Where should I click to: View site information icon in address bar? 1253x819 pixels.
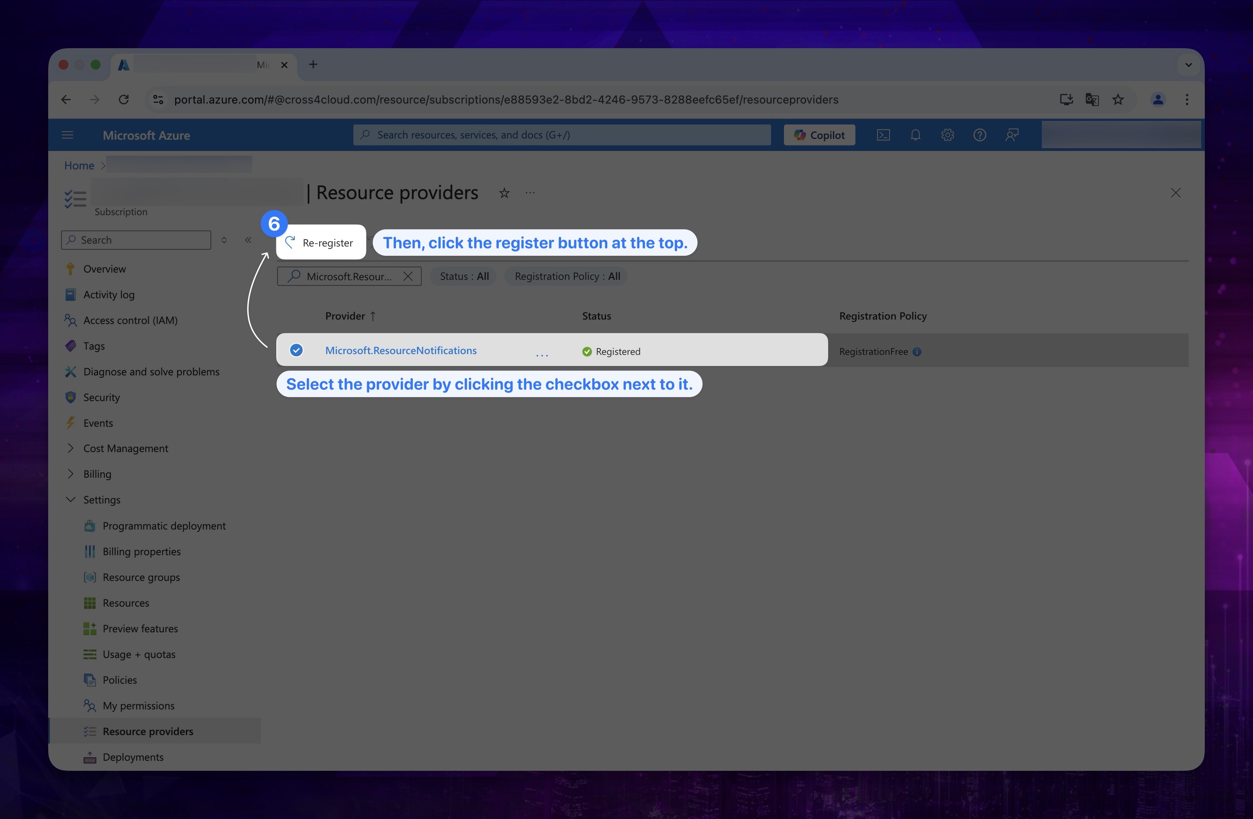158,100
